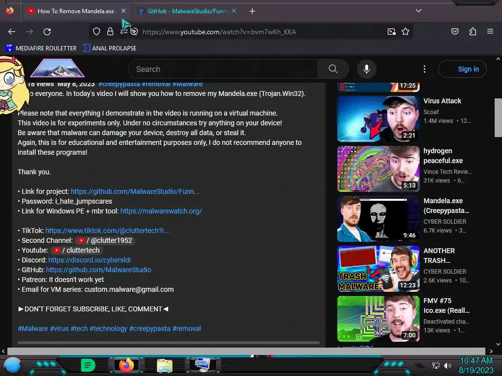Click the scroll down arrow of vertical scrollbar

point(498,344)
